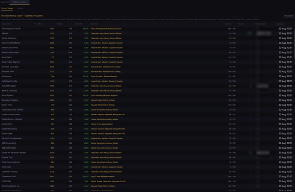Click Bank of Luminaire corporation name
The image size is (295, 192).
click(x=9, y=91)
